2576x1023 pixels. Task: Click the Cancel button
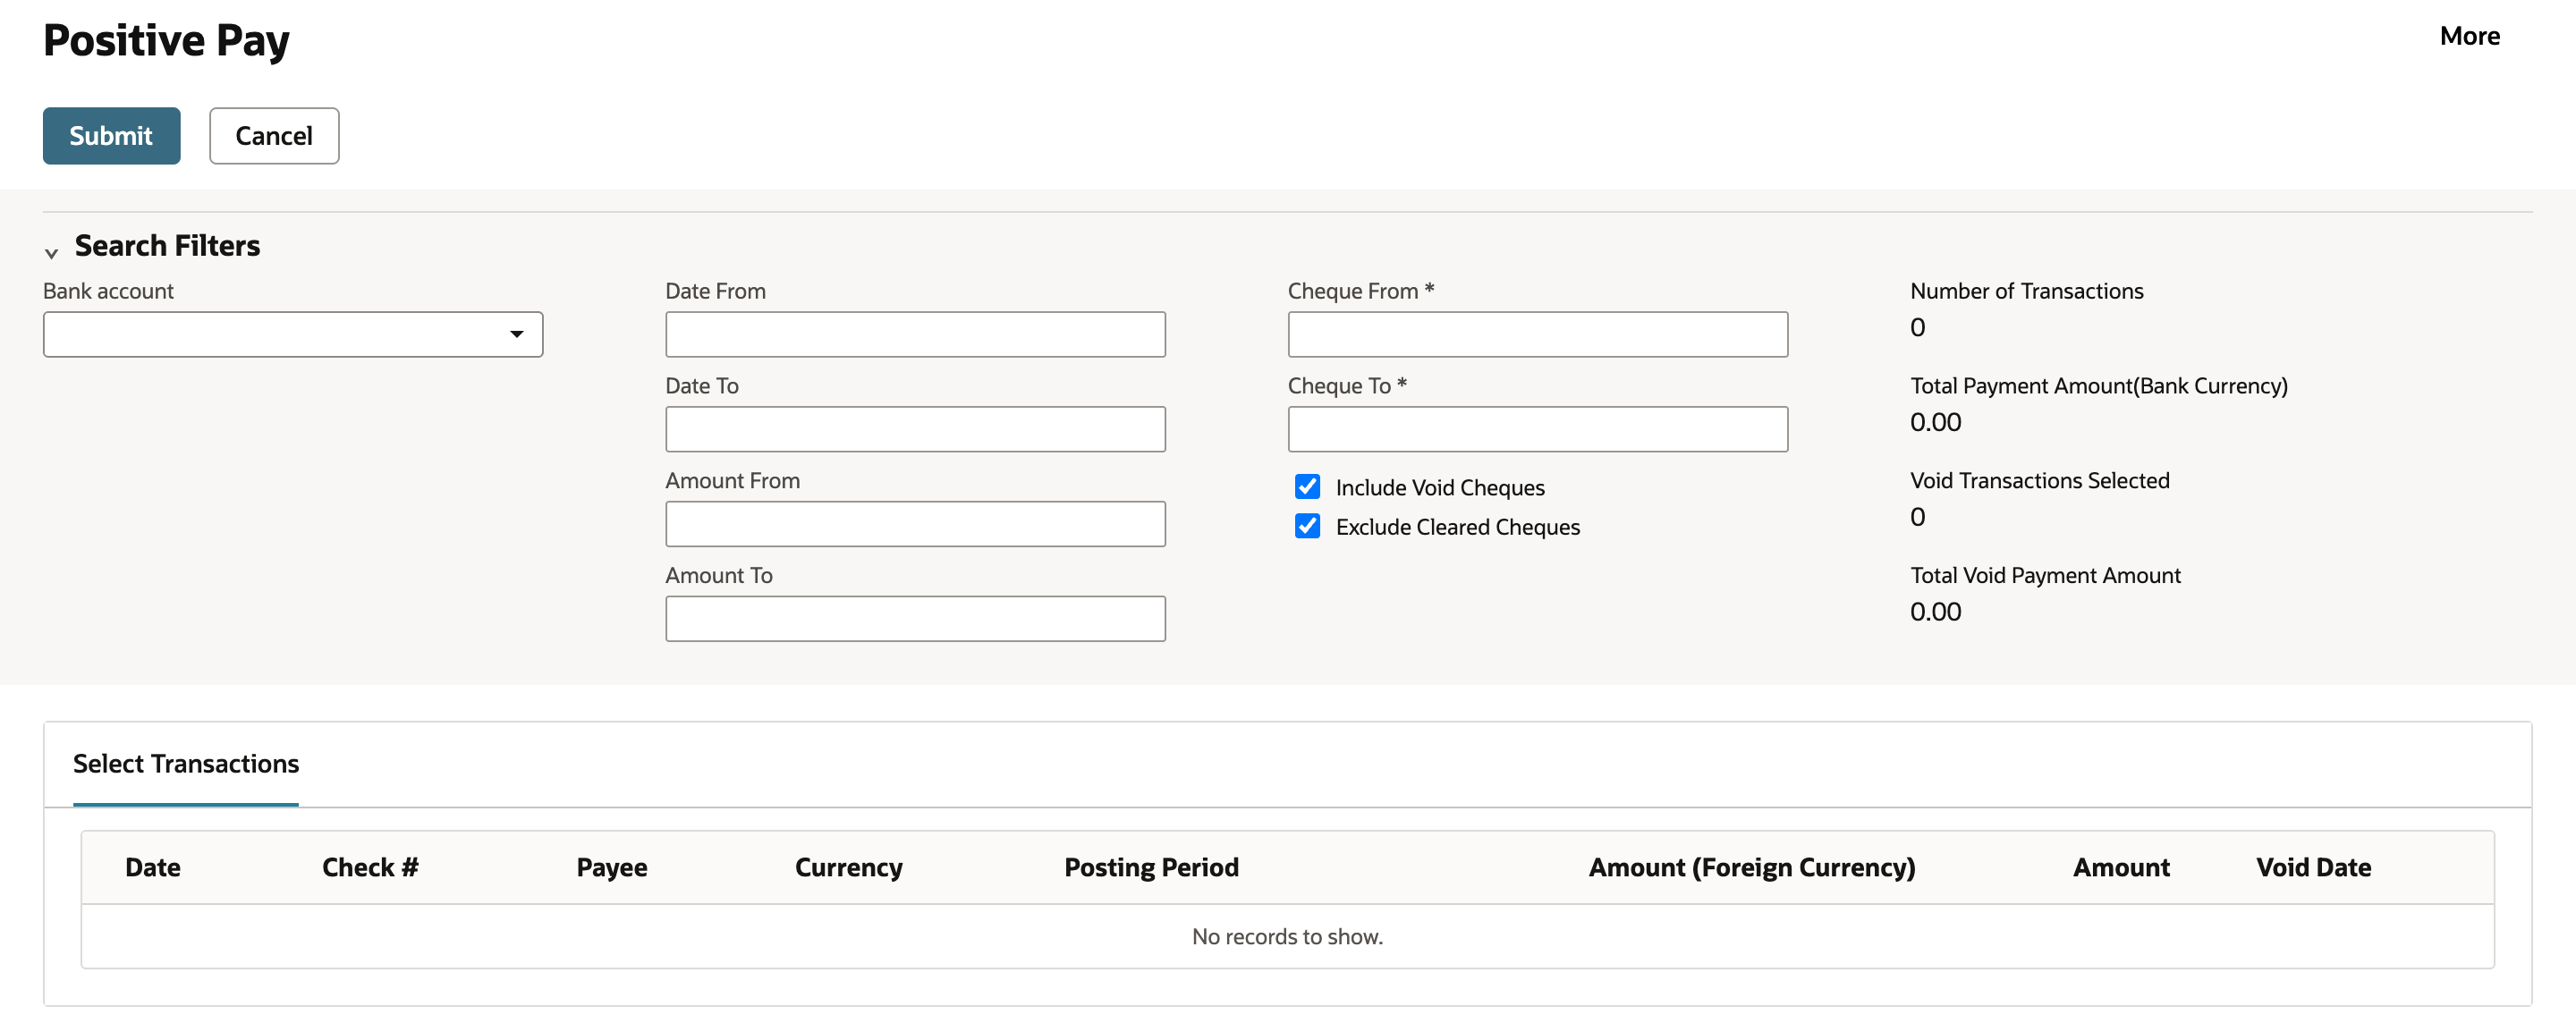tap(274, 136)
